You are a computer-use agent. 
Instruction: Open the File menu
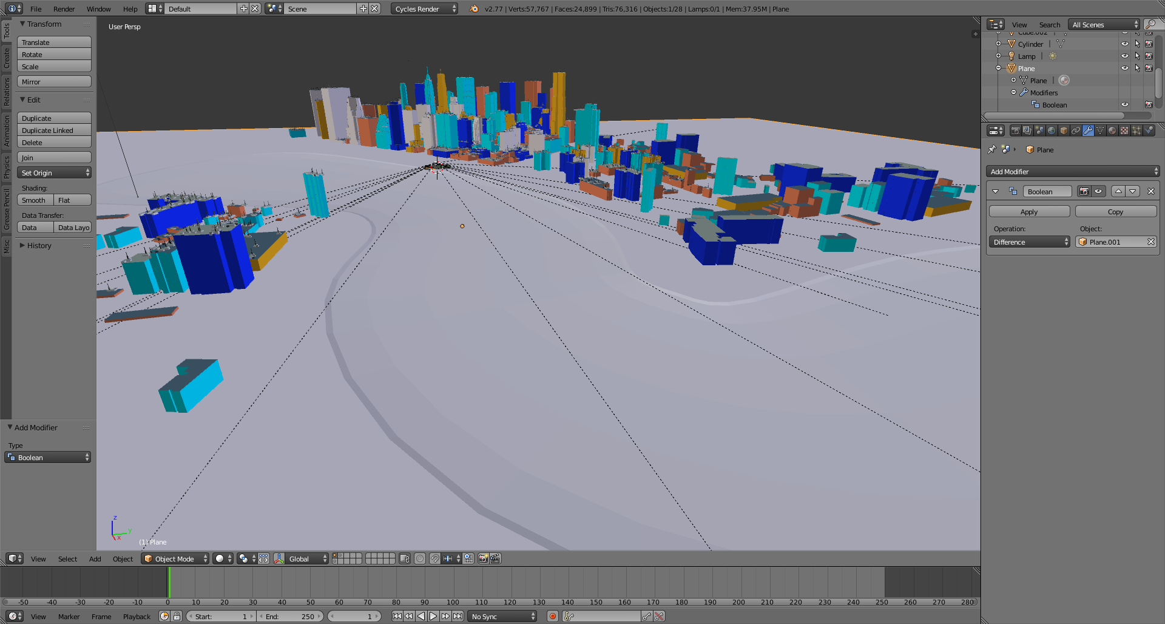point(36,8)
